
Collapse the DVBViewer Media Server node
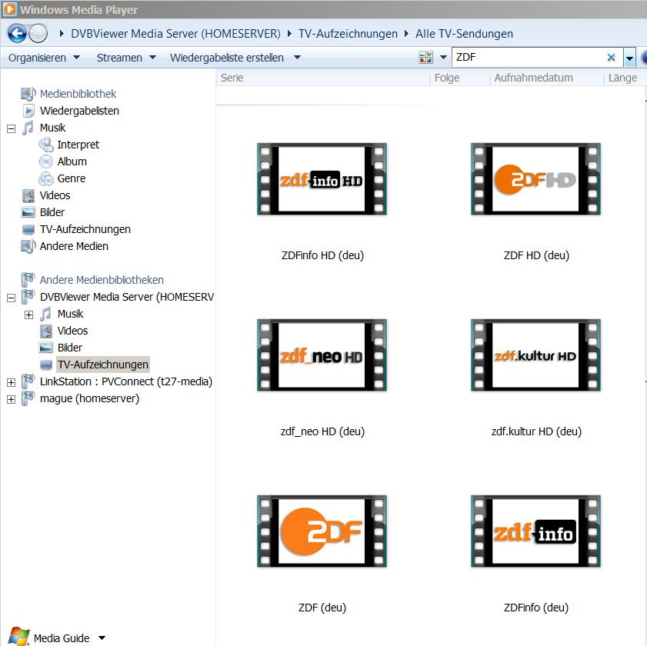(x=11, y=298)
